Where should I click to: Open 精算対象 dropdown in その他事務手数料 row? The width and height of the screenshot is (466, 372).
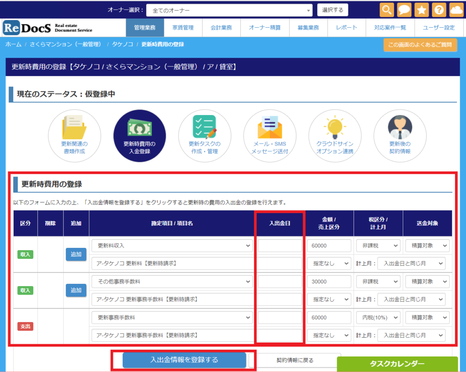(x=427, y=282)
